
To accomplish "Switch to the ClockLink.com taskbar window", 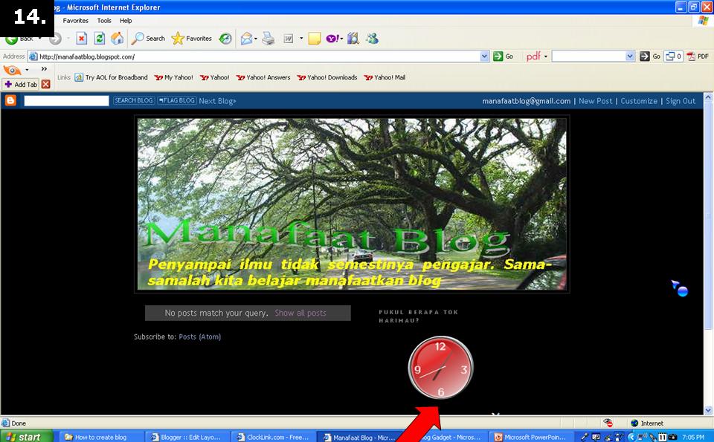I will pyautogui.click(x=274, y=437).
